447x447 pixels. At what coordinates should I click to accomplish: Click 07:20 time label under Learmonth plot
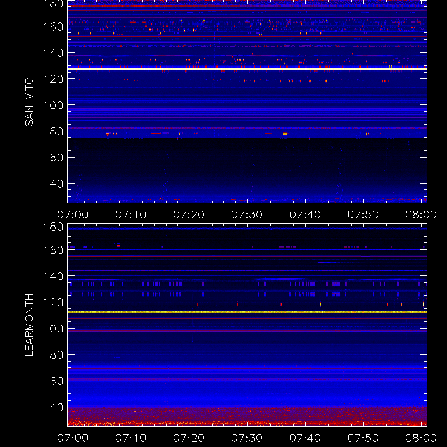click(x=189, y=438)
